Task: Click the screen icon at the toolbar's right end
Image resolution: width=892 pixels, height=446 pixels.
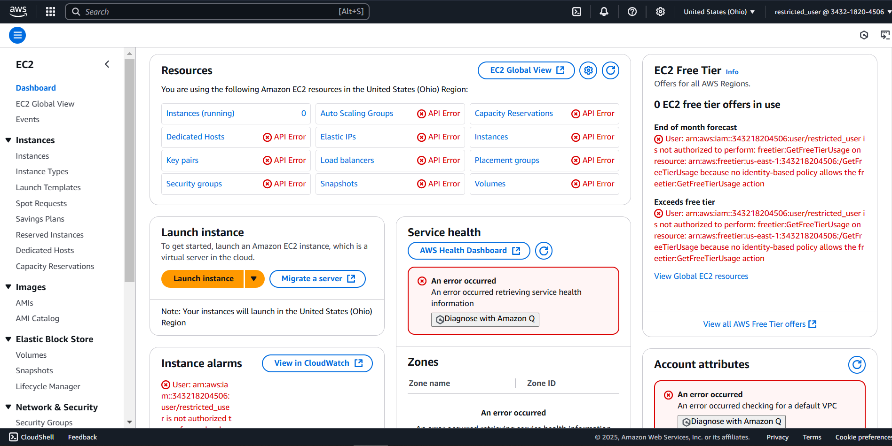Action: coord(885,35)
